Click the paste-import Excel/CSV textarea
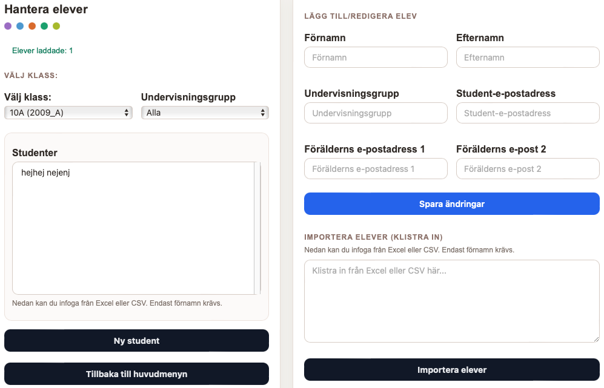 [451, 301]
